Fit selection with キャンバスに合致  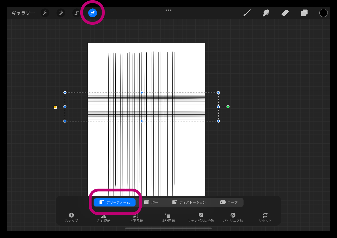(201, 217)
